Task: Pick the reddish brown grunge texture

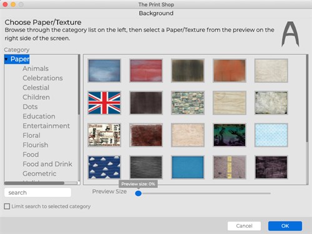Action: (x=146, y=135)
